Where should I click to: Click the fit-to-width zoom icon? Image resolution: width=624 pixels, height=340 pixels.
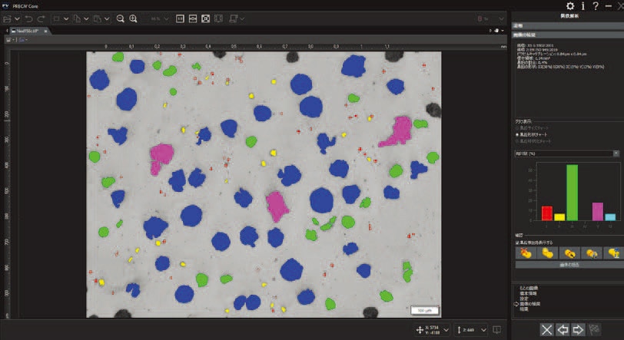click(193, 18)
